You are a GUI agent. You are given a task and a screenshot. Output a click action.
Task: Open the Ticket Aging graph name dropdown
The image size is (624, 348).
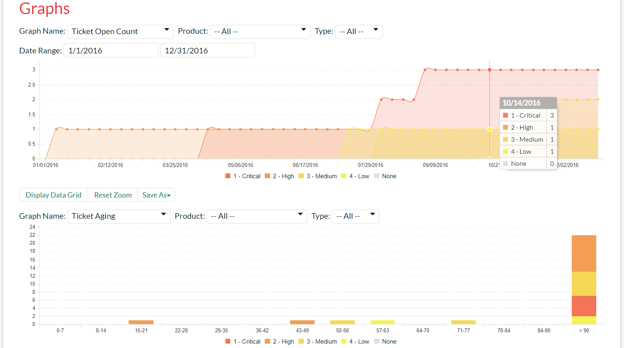[x=119, y=216]
